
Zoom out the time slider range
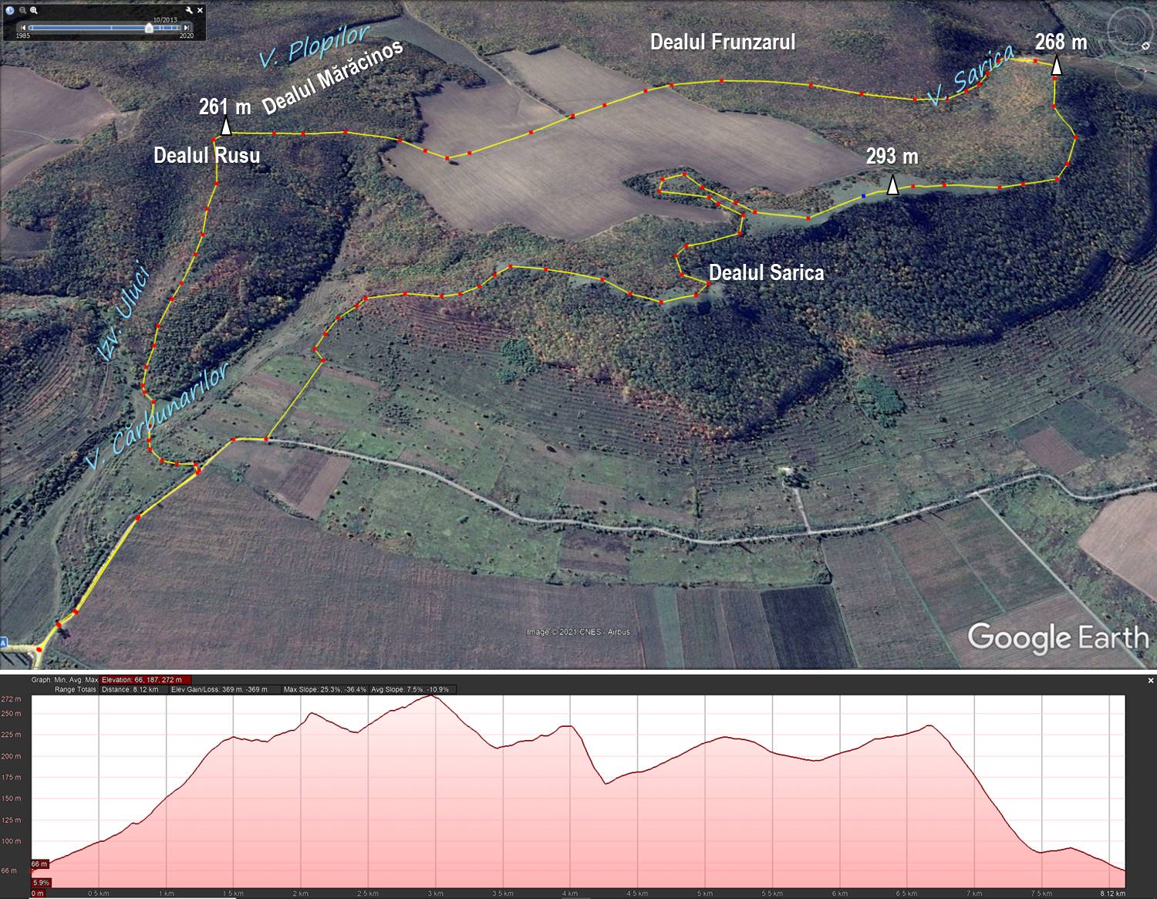pos(22,11)
